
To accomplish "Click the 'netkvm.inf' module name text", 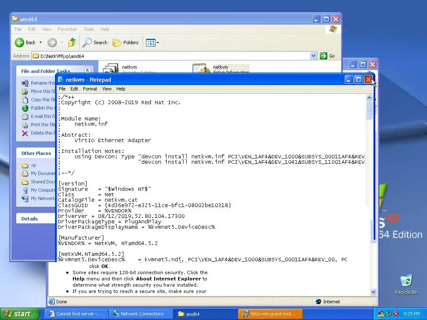I will tap(91, 124).
